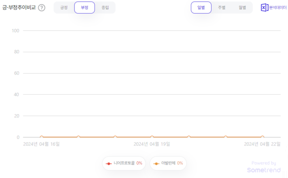Viewport: 288px width, 178px height.
Task: Click the 2024년 04월 22일 axis label
Action: click(x=262, y=144)
